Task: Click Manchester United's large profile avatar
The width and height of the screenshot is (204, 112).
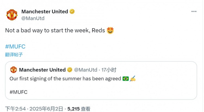Action: click(12, 15)
